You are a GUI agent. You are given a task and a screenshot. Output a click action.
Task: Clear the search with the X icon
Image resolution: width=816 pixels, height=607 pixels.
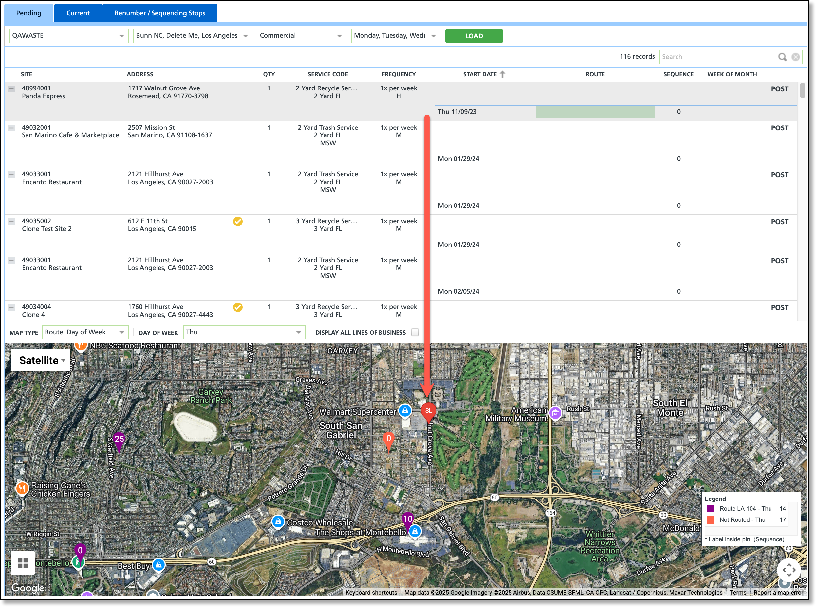pyautogui.click(x=795, y=57)
